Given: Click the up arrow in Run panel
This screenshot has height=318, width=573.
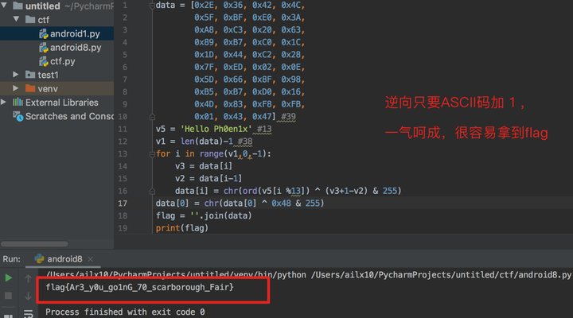Looking at the screenshot, I should click(x=28, y=278).
